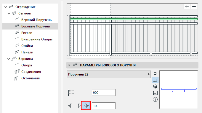Viewport: 202px width, 113px height.
Task: Zoom in the railing preview with plus
Action: (x=187, y=6)
